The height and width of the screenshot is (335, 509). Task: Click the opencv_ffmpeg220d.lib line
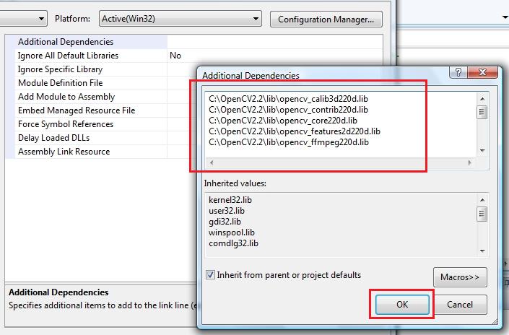[x=289, y=142]
